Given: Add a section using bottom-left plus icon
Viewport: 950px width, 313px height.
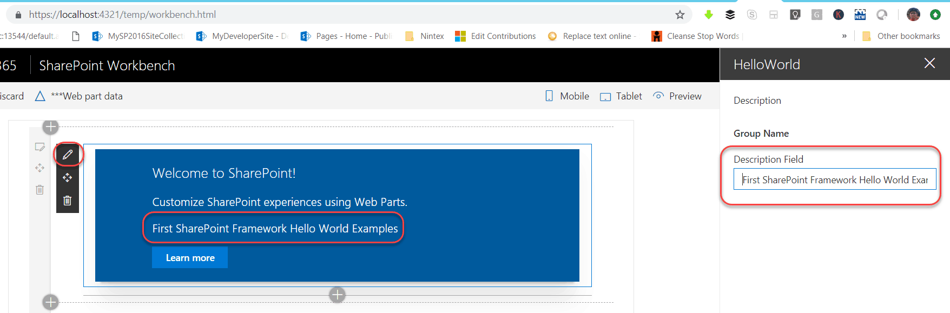Looking at the screenshot, I should tap(51, 302).
